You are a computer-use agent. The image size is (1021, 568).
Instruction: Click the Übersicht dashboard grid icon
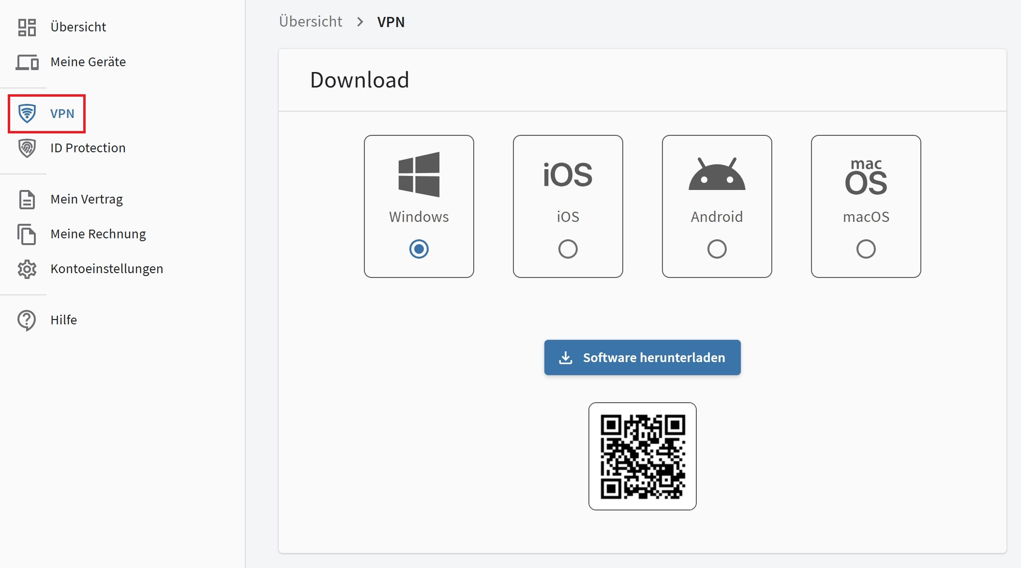pos(27,27)
